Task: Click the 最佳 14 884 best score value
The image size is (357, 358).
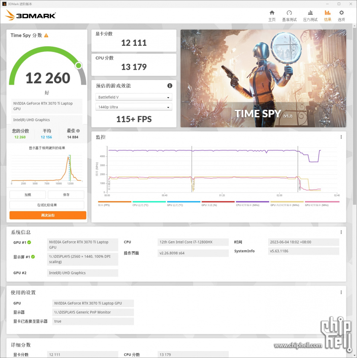Action: pos(73,137)
